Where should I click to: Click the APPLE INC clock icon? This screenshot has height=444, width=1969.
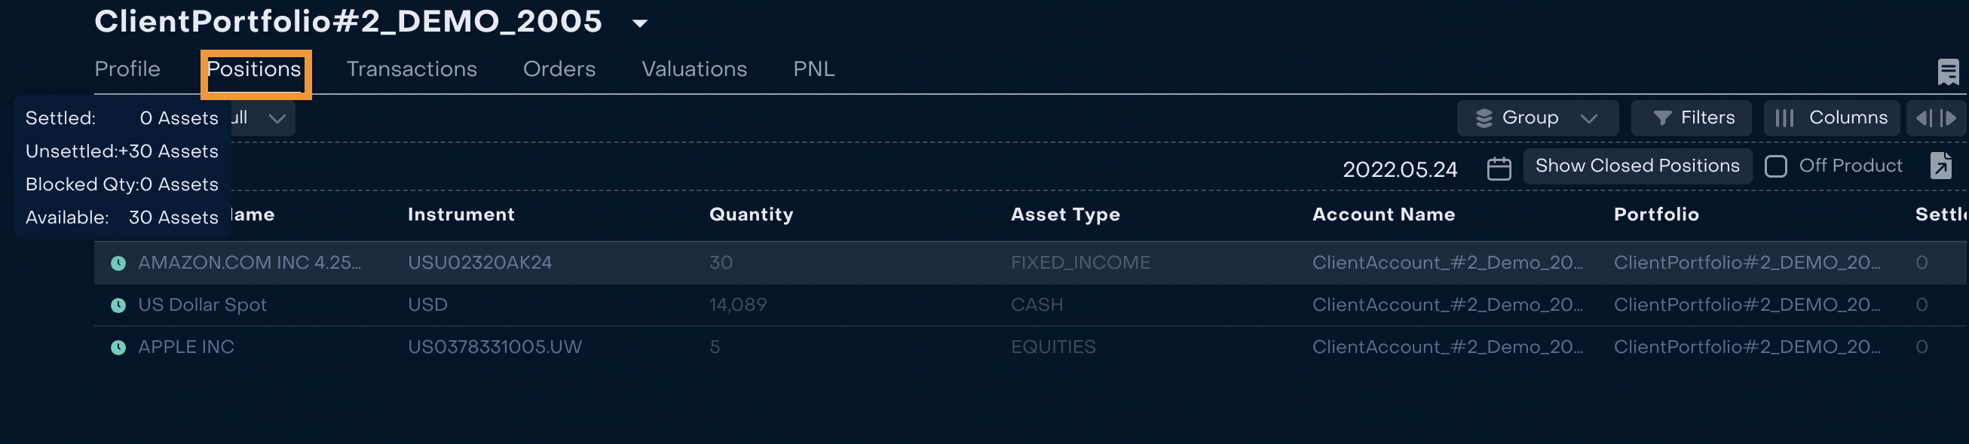pos(118,347)
